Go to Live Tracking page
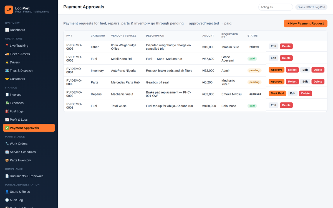This screenshot has width=333, height=208. (x=29, y=46)
